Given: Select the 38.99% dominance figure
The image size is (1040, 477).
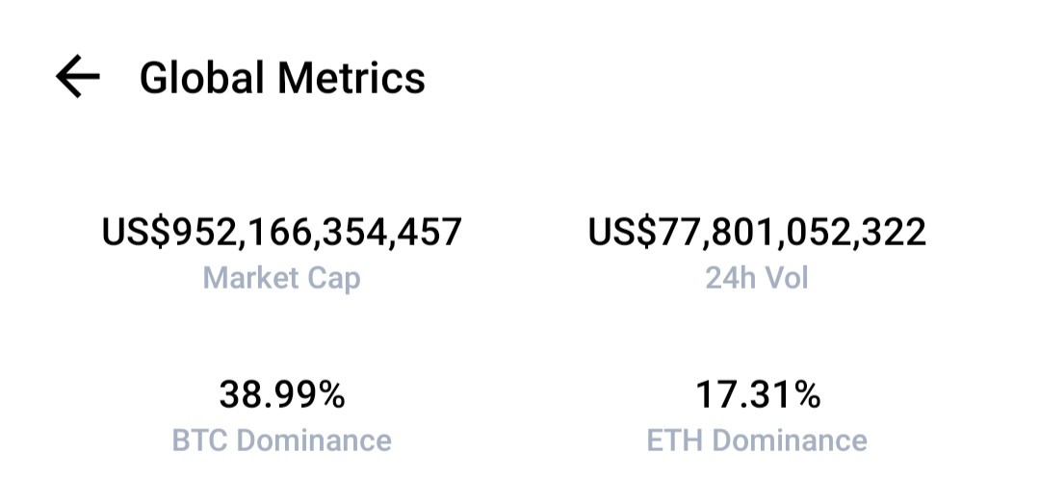Looking at the screenshot, I should [282, 395].
